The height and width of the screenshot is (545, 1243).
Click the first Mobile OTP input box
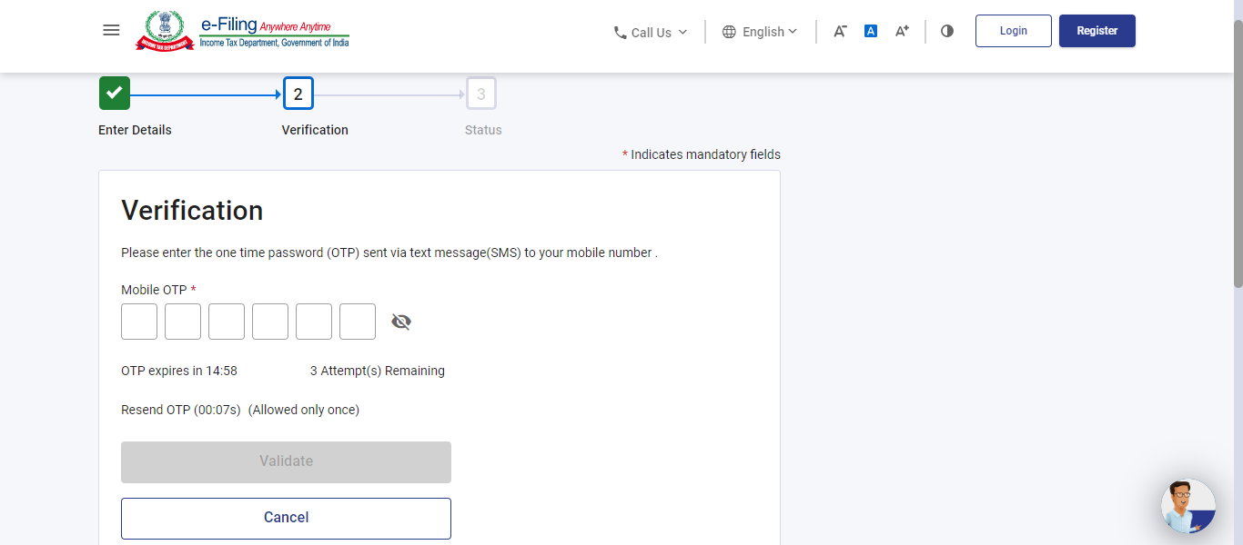click(138, 321)
